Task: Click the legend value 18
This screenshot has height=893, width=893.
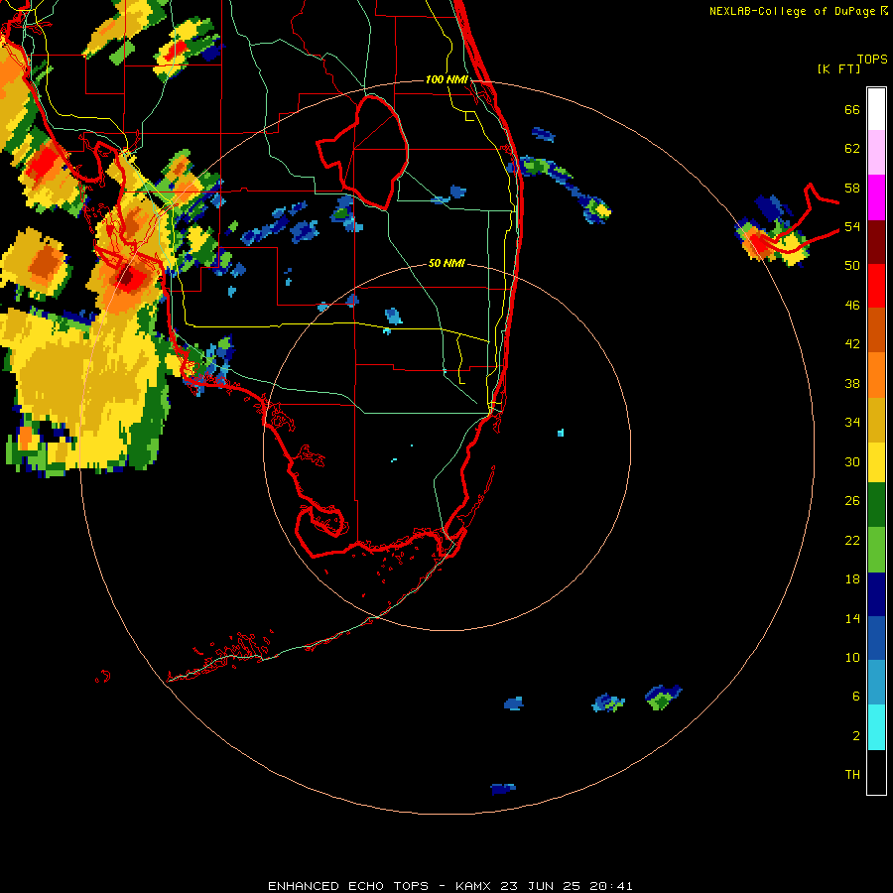Action: (x=852, y=578)
